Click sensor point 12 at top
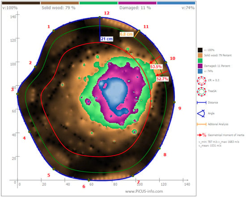This screenshot has width=246, height=198. click(100, 17)
